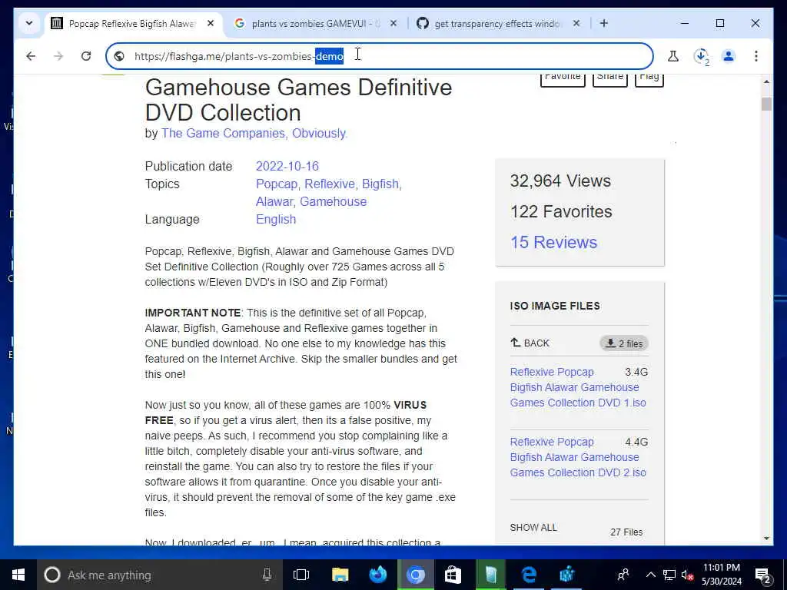The height and width of the screenshot is (590, 787).
Task: Open the People icon in system tray
Action: (x=623, y=575)
